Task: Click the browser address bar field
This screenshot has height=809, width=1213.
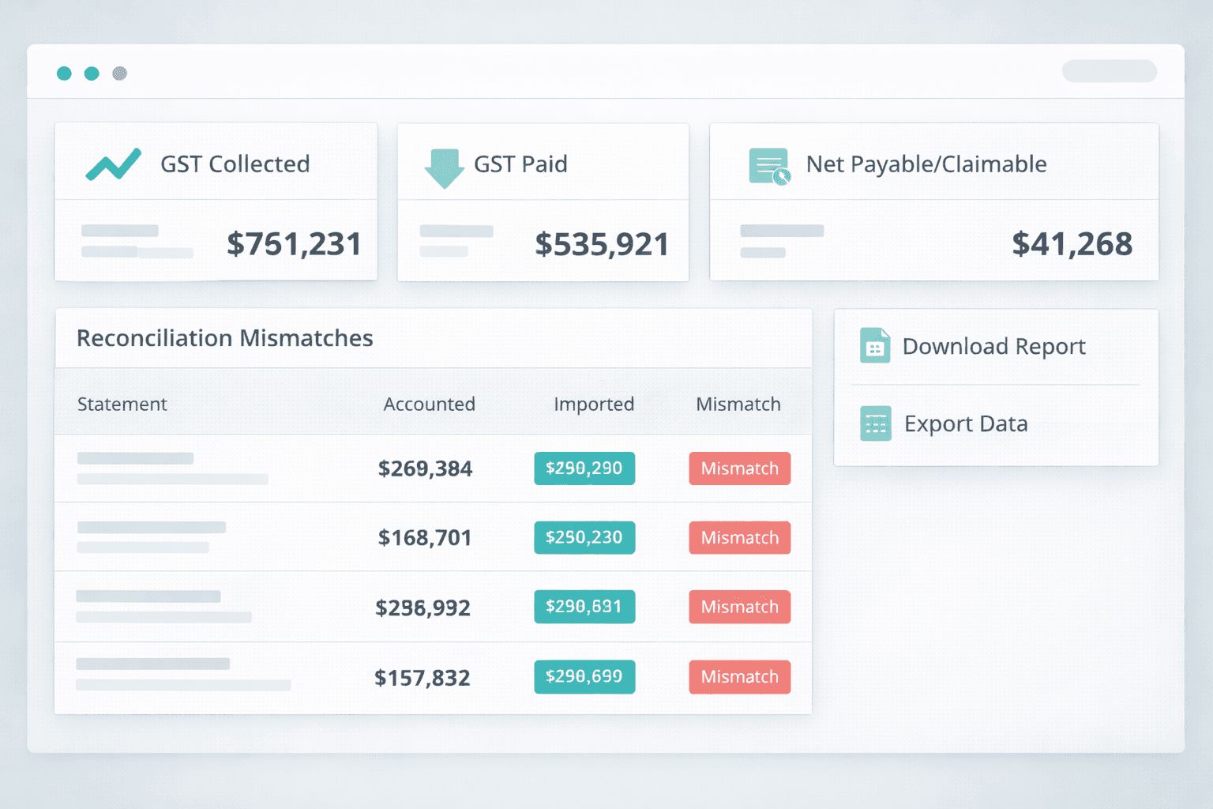Action: (x=1109, y=71)
